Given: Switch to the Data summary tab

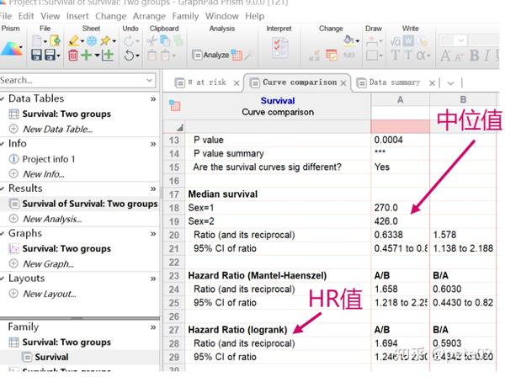Looking at the screenshot, I should click(x=395, y=82).
